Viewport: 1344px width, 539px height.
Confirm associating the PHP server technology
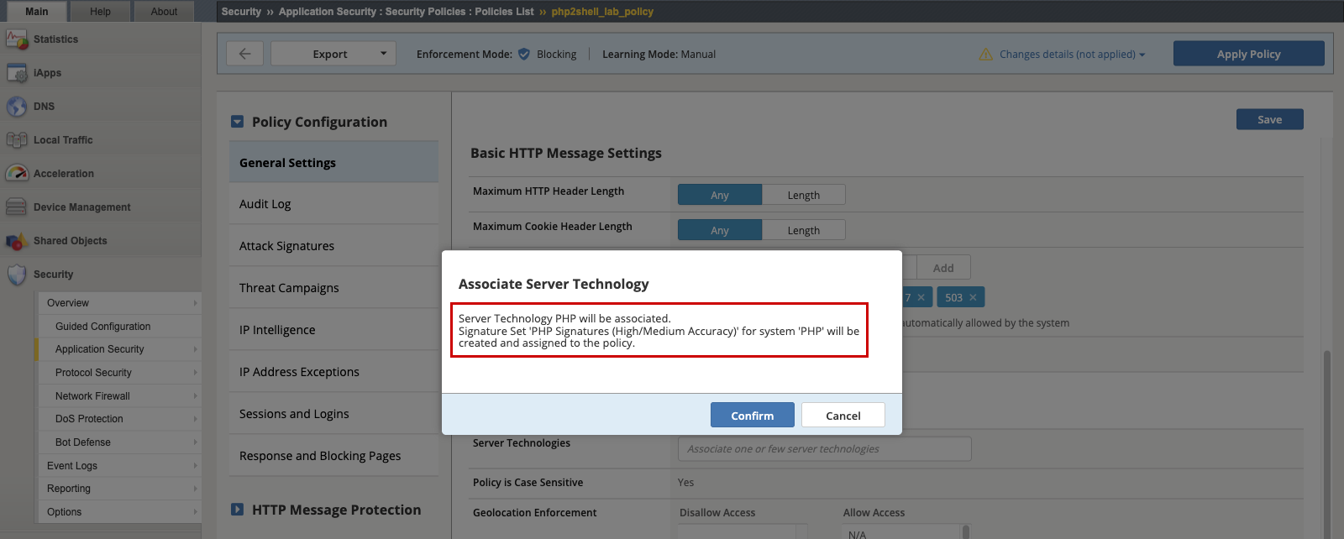tap(753, 415)
